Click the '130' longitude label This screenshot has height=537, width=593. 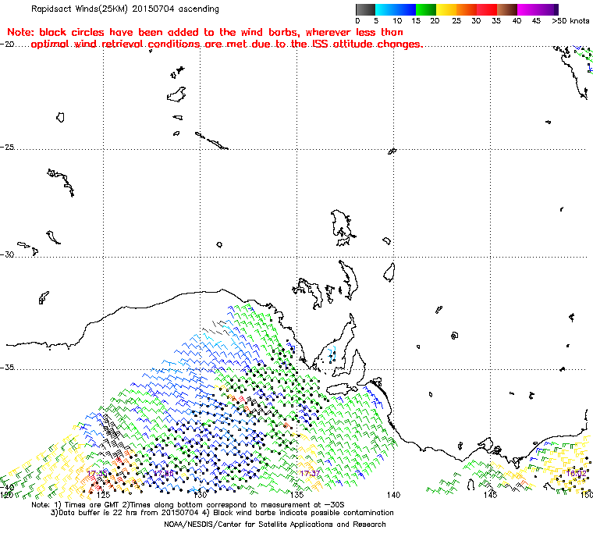click(200, 495)
